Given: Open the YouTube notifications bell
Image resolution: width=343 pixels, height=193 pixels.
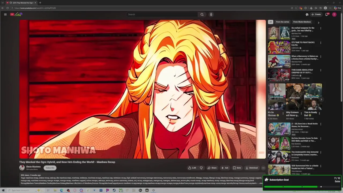Looking at the screenshot, I should coord(327,14).
